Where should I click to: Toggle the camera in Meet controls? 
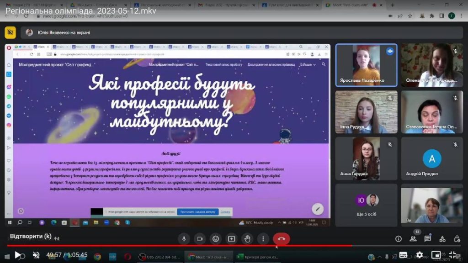(x=200, y=239)
